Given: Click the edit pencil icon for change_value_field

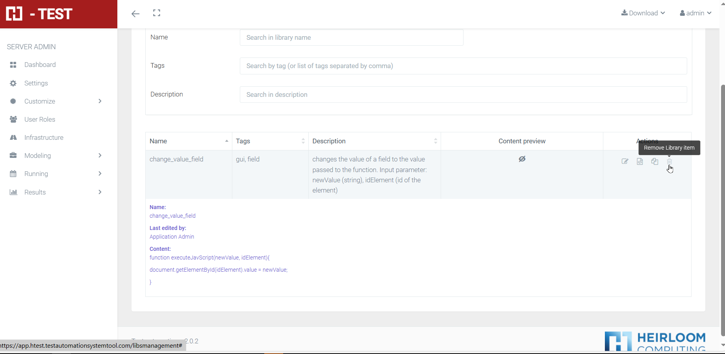Looking at the screenshot, I should click(x=625, y=161).
